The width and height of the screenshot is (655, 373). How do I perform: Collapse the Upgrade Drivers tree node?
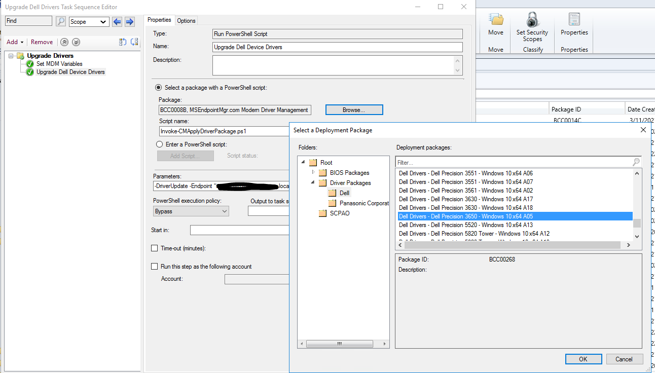pyautogui.click(x=11, y=56)
